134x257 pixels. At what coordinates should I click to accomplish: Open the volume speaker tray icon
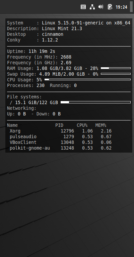click(x=101, y=7)
